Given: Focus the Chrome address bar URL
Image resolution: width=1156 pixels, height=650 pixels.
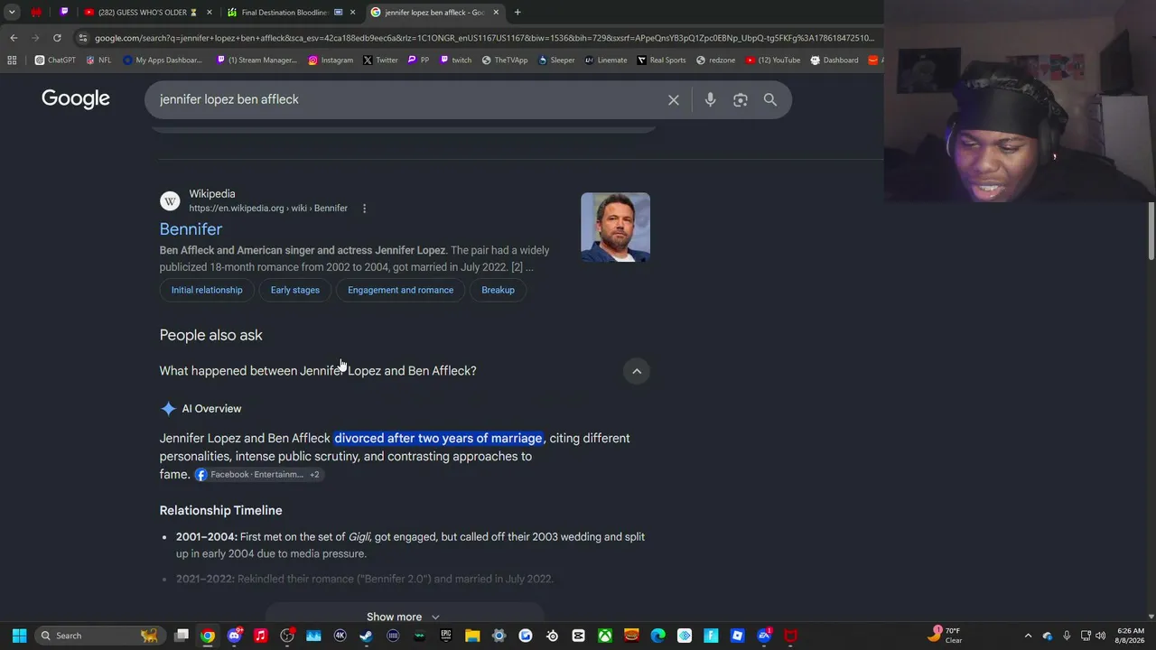Looking at the screenshot, I should point(484,38).
